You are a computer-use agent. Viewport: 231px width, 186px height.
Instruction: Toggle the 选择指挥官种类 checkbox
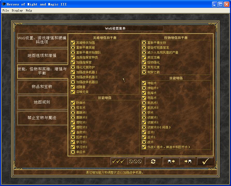point(73,58)
